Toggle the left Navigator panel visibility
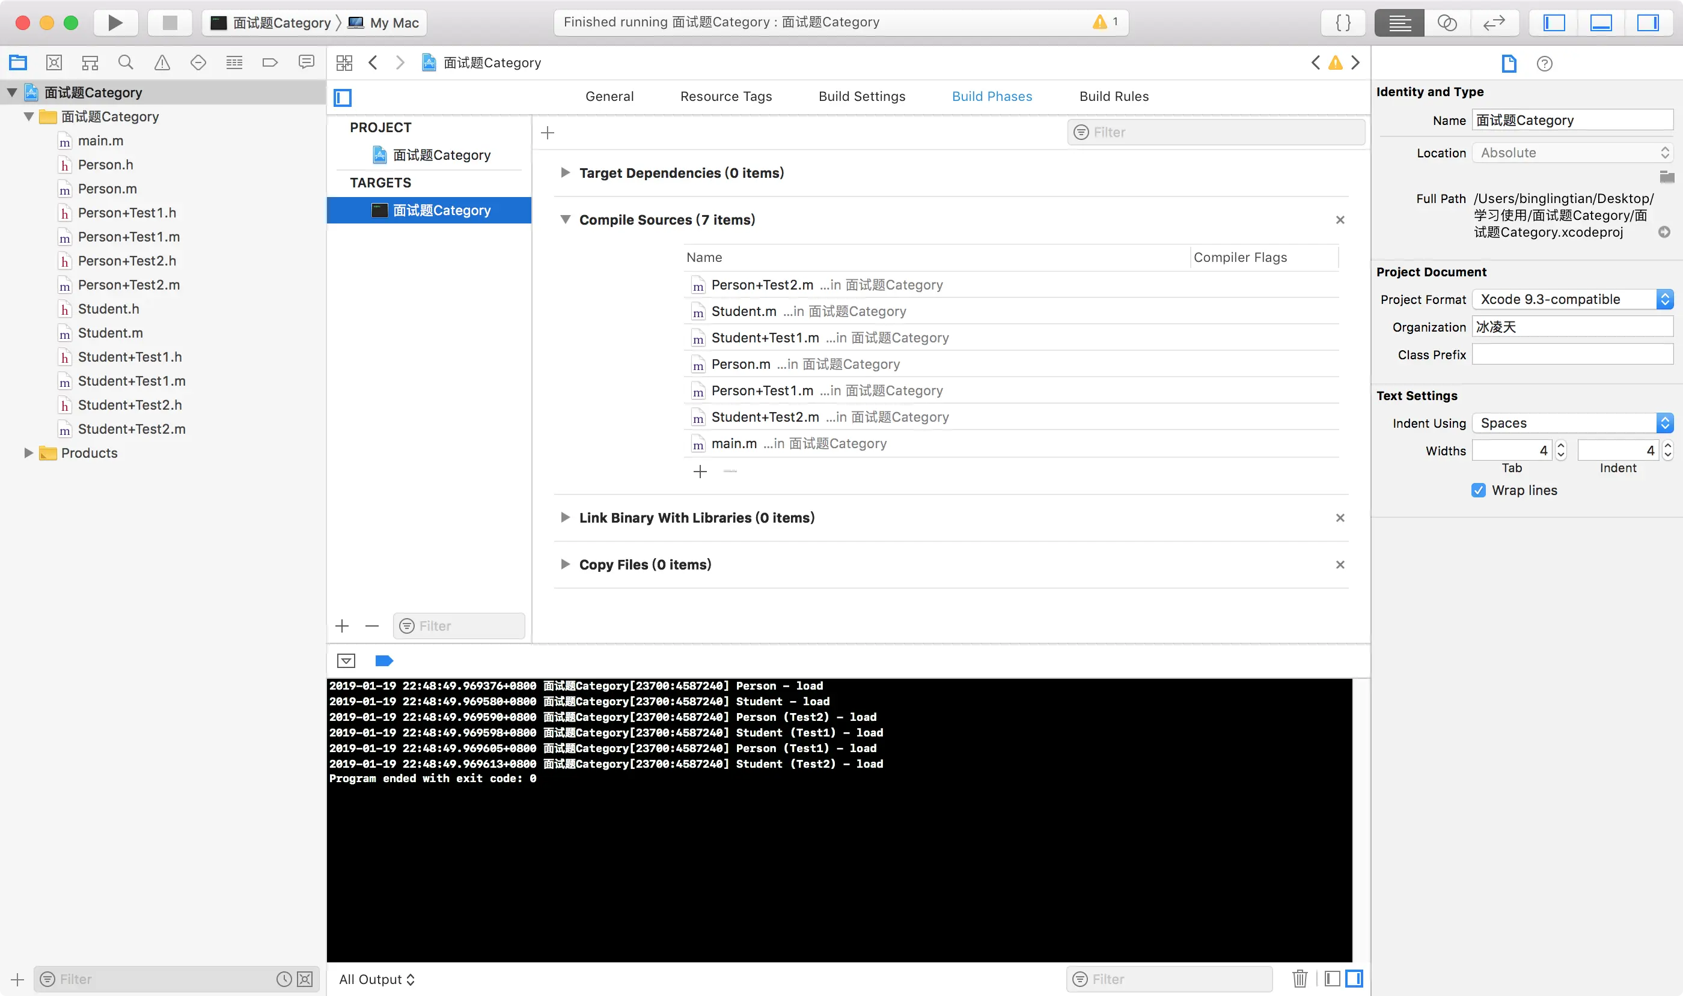The width and height of the screenshot is (1683, 996). (1554, 23)
